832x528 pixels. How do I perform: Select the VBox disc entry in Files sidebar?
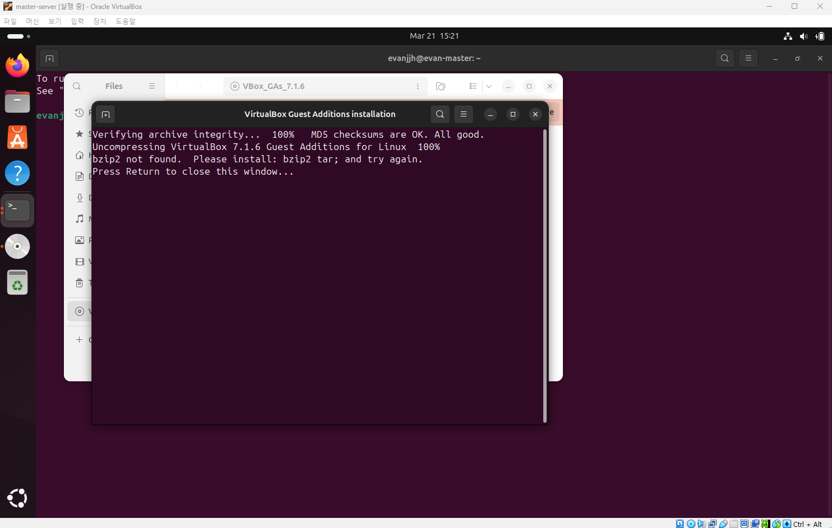click(80, 311)
